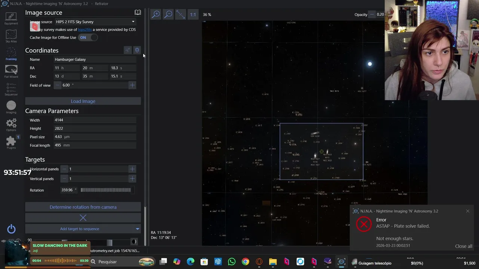Open the Options gear section
479x269 pixels.
[x=11, y=125]
